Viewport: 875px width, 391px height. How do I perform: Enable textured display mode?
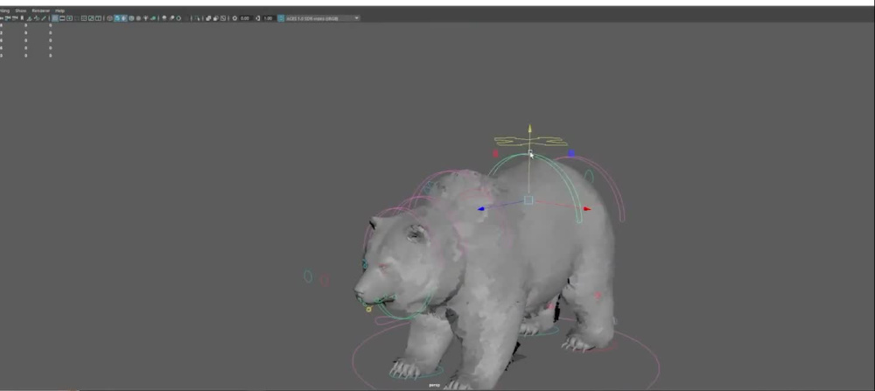(x=138, y=17)
